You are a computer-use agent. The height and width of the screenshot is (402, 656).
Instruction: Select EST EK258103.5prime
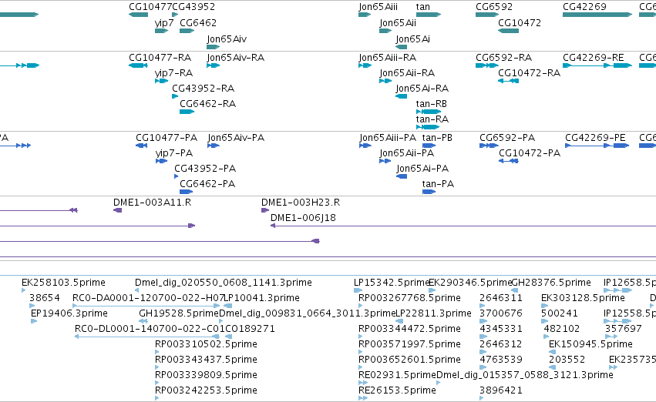63,283
